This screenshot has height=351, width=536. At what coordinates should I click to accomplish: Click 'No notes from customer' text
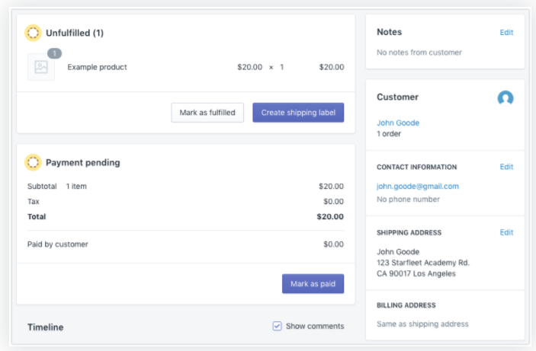[419, 53]
